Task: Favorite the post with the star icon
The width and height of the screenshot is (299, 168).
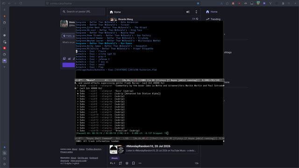Action: tap(127, 163)
